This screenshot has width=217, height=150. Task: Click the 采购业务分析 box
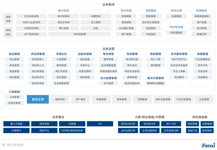click(128, 124)
